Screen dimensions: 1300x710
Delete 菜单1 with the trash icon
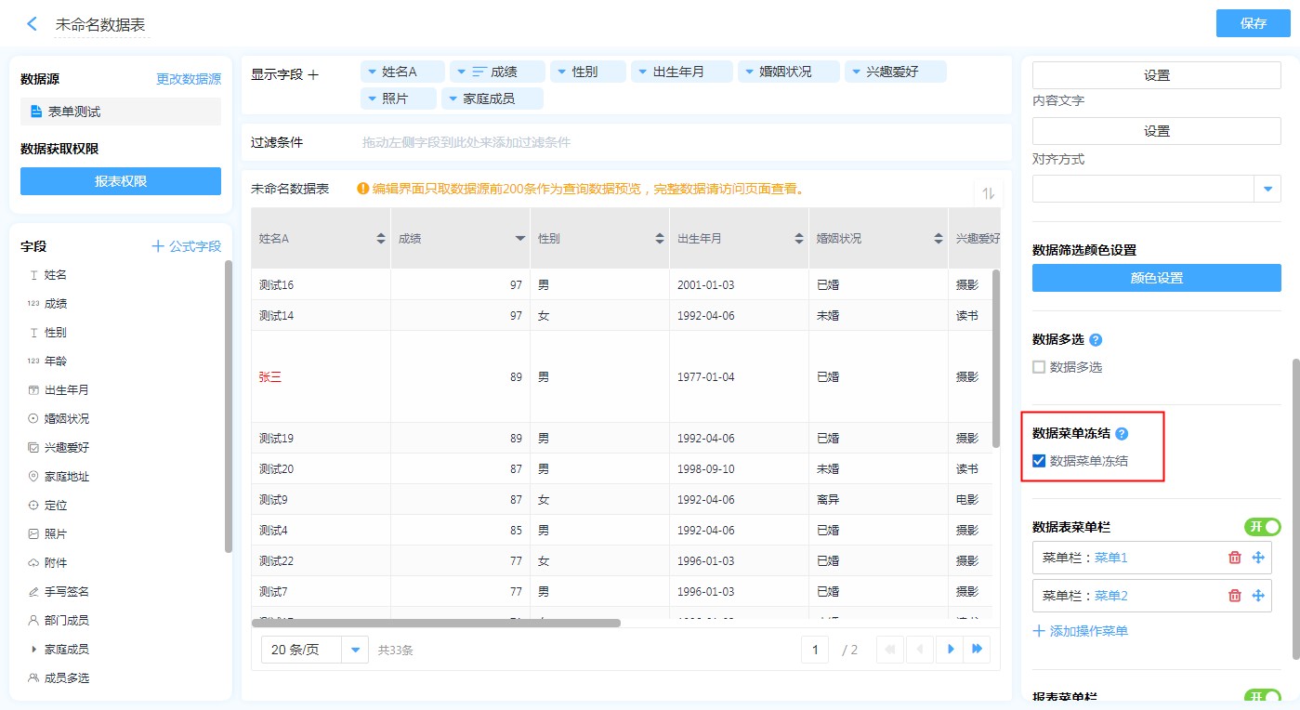[1234, 558]
